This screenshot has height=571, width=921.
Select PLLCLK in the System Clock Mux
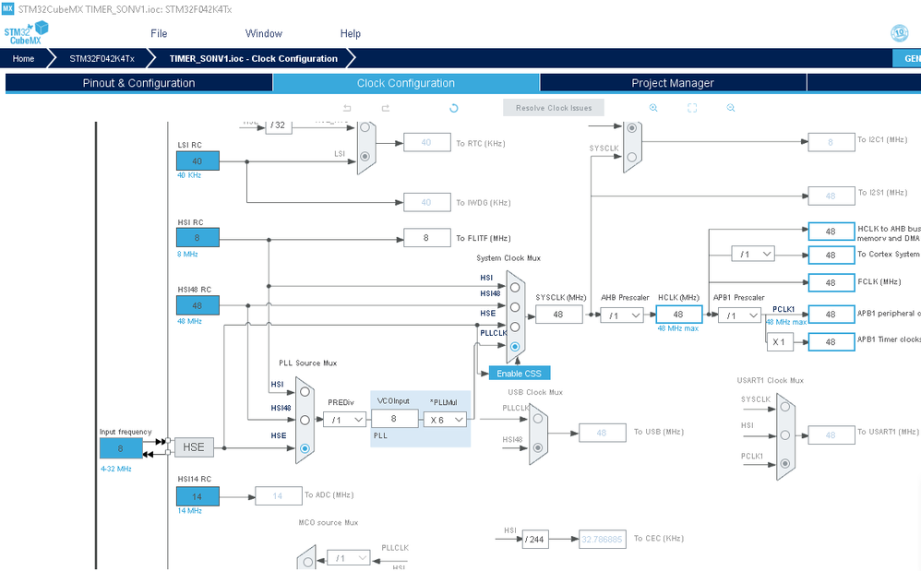[515, 346]
